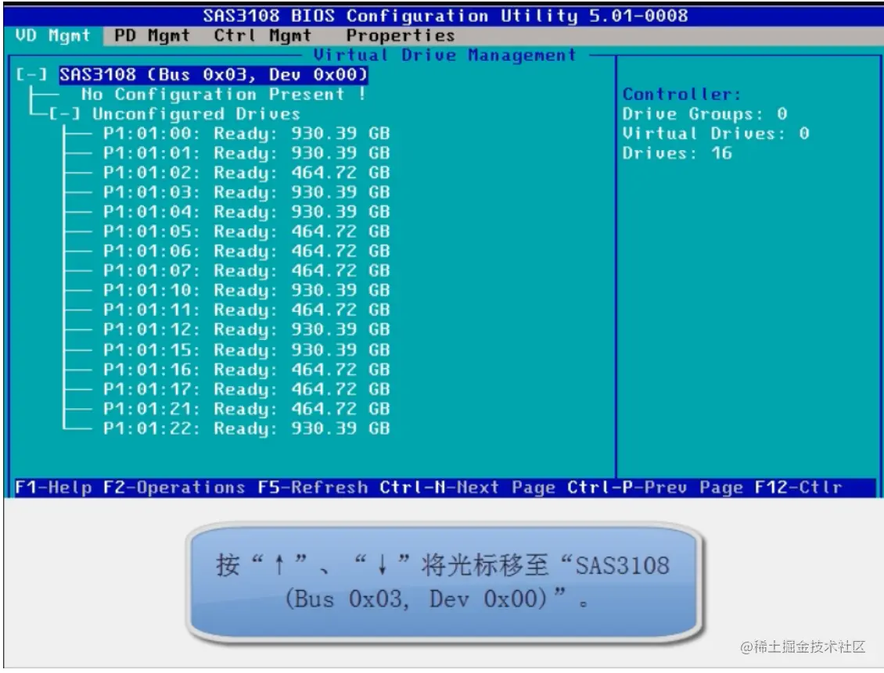Viewport: 884px width, 673px height.
Task: Click the F1-Help shortcut
Action: point(53,487)
